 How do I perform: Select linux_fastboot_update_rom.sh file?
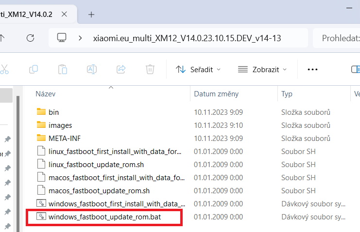[96, 165]
